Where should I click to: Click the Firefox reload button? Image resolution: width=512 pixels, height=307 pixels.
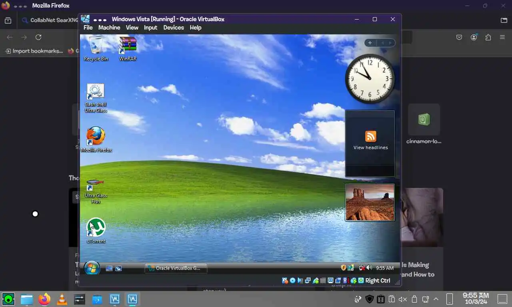pos(38,37)
